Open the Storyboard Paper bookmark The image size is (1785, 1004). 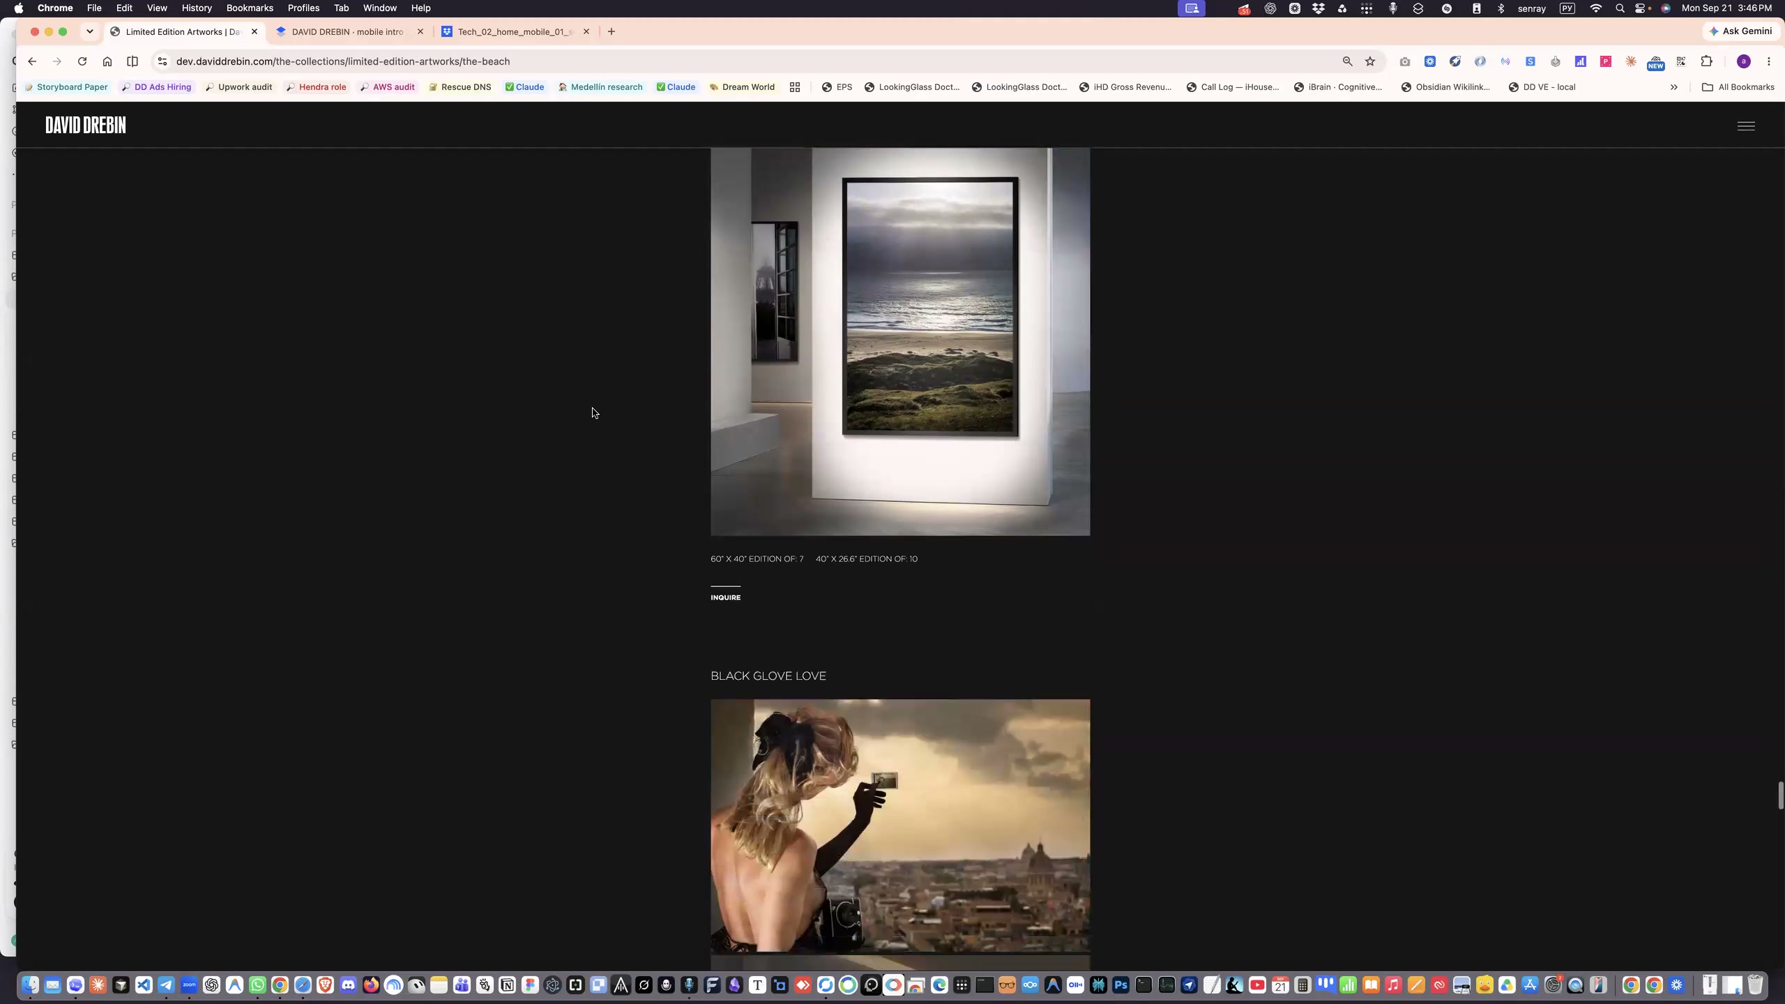click(x=66, y=87)
